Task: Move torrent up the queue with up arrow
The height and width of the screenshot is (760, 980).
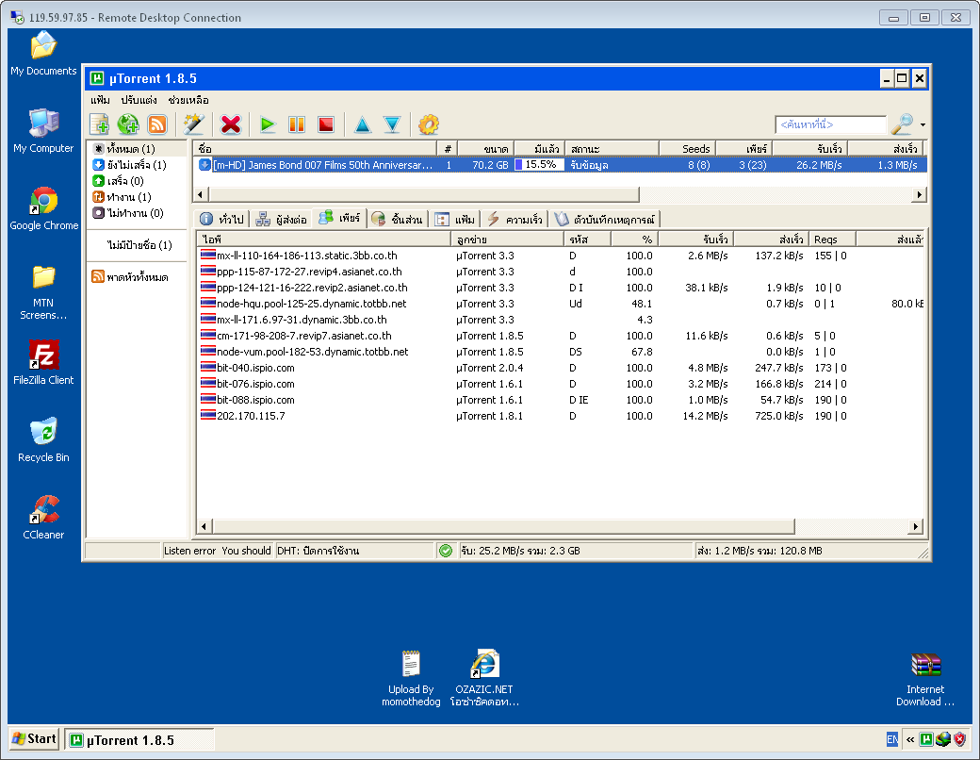Action: click(x=363, y=124)
